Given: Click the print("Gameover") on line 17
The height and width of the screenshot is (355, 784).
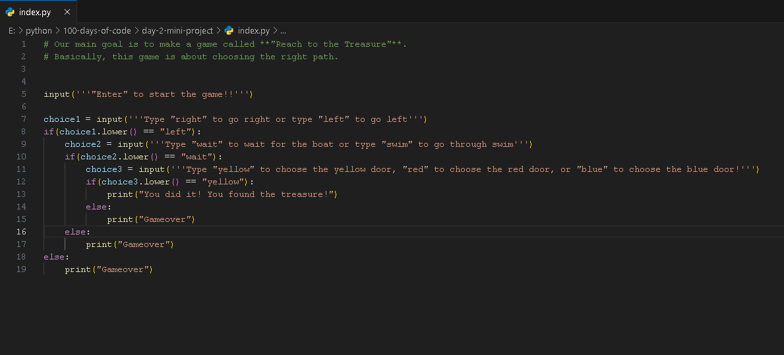Looking at the screenshot, I should click(x=130, y=244).
